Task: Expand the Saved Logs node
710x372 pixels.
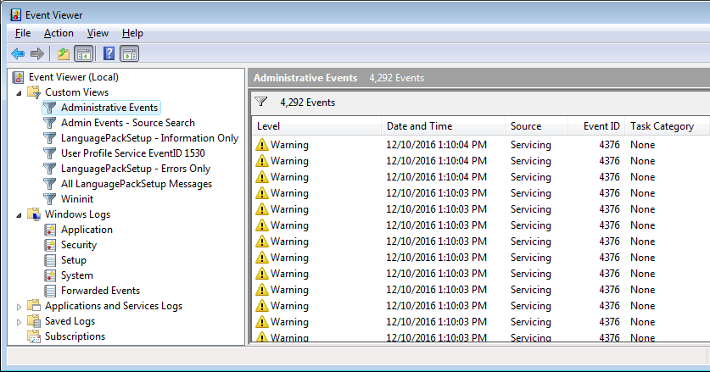Action: [x=19, y=322]
